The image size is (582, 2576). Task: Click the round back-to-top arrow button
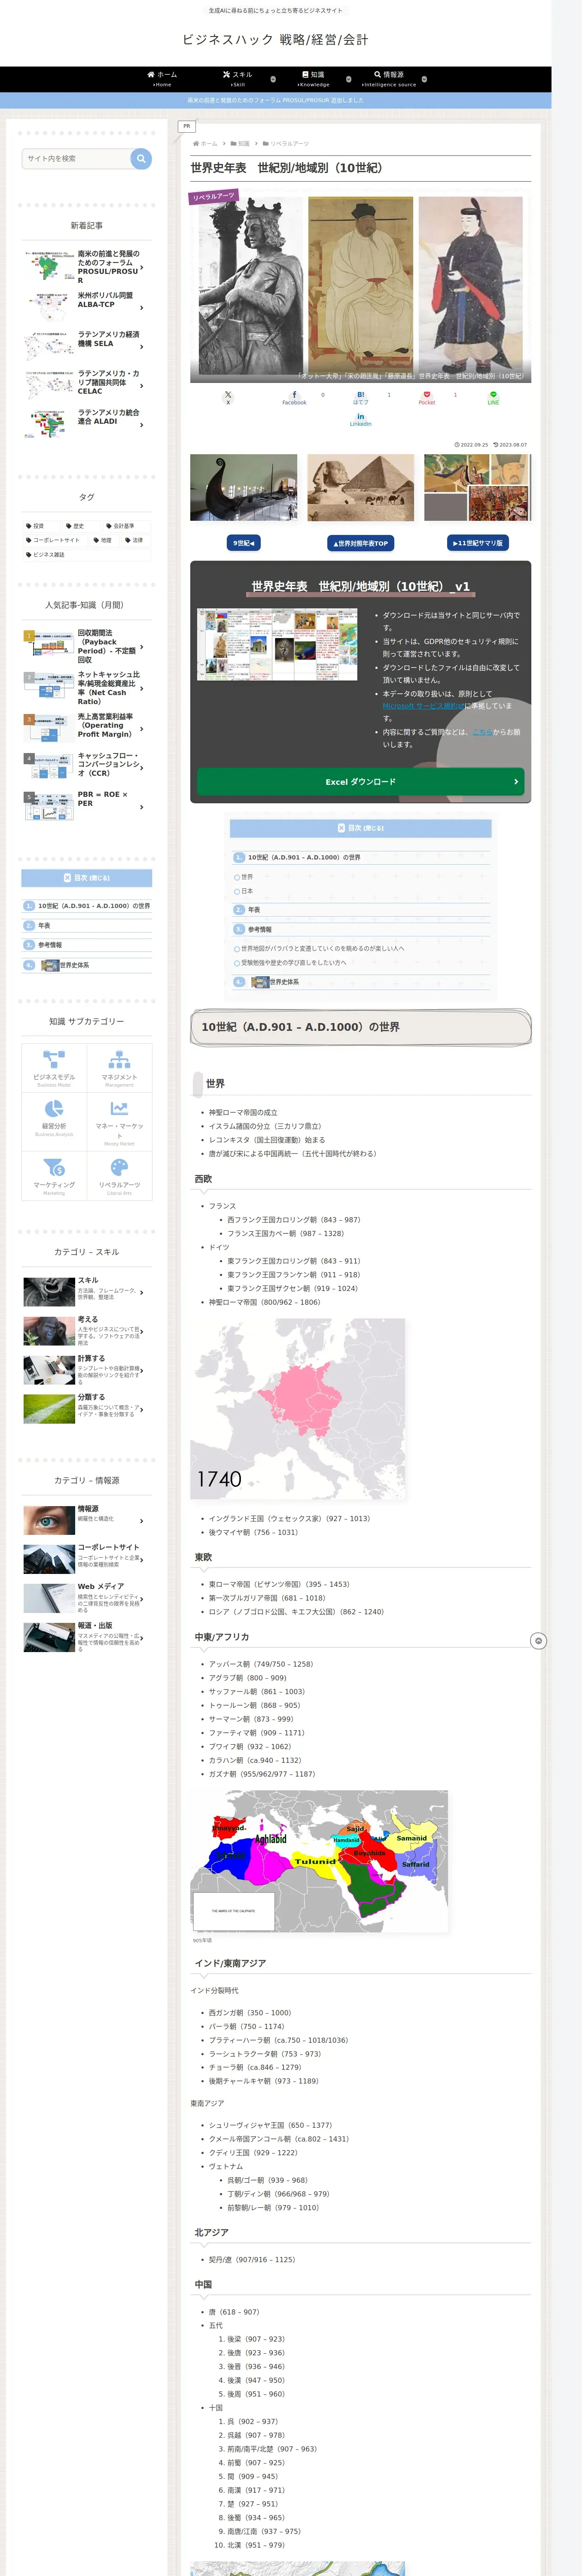point(538,1641)
